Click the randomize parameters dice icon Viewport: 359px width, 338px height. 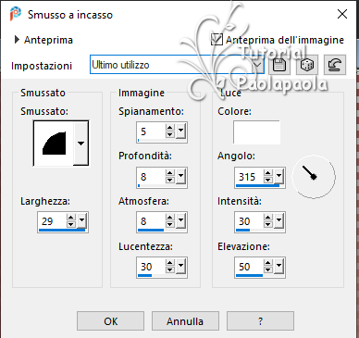click(307, 65)
